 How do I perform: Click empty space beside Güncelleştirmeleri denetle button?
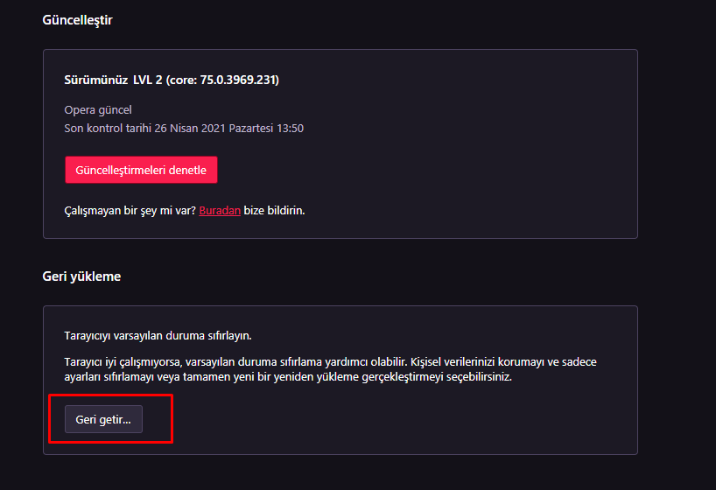tap(394, 170)
